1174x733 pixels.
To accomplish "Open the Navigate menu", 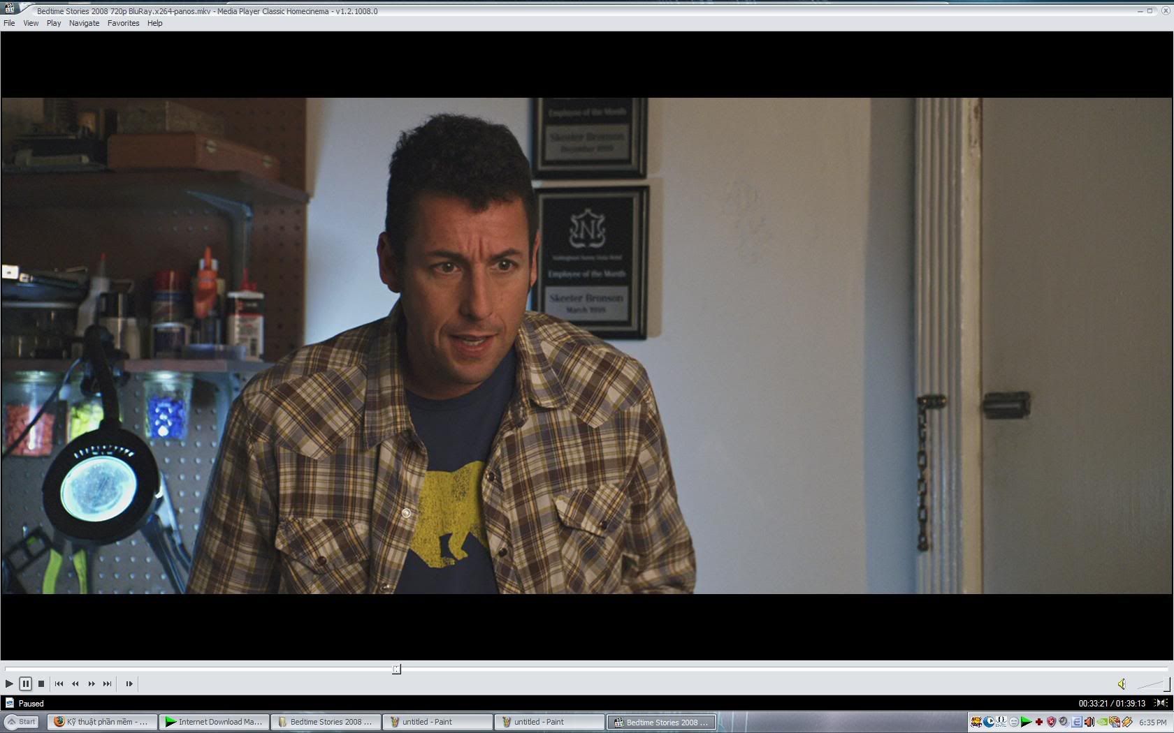I will click(84, 23).
